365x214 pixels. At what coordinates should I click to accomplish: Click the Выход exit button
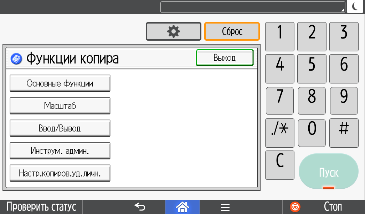click(x=225, y=57)
